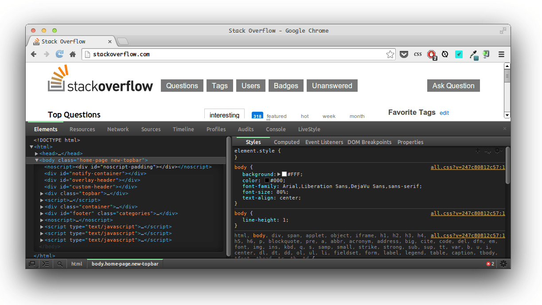Toggle element state with the cursor icon
The image size is (542, 305).
coord(487,150)
